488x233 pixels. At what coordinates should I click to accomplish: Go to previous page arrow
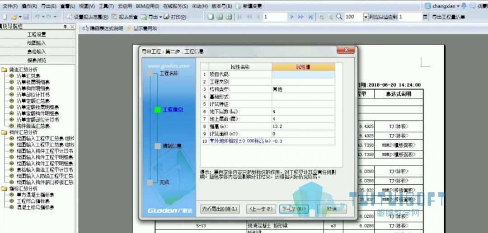click(258, 17)
